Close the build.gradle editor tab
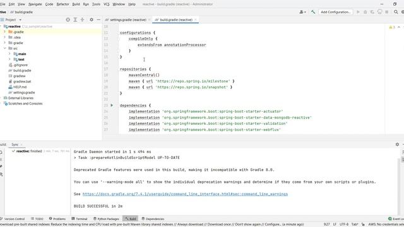Screen dimensions: 404x227 click(x=196, y=20)
